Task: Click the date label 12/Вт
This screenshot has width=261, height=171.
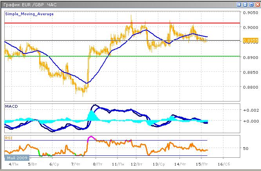Action: (137, 164)
